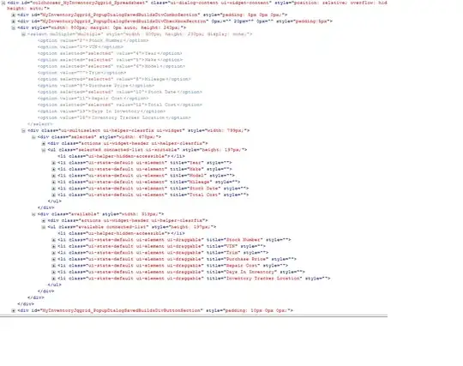The height and width of the screenshot is (366, 463).
Task: Select the option line for Trim
Action: pos(81,73)
